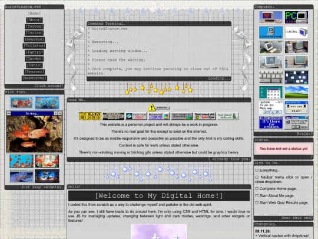Click the Sarcasm Now badge

coord(136,116)
